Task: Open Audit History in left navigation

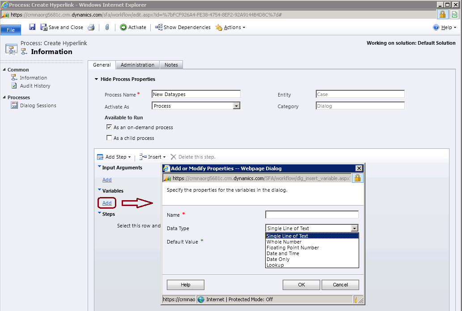Action: [x=35, y=86]
